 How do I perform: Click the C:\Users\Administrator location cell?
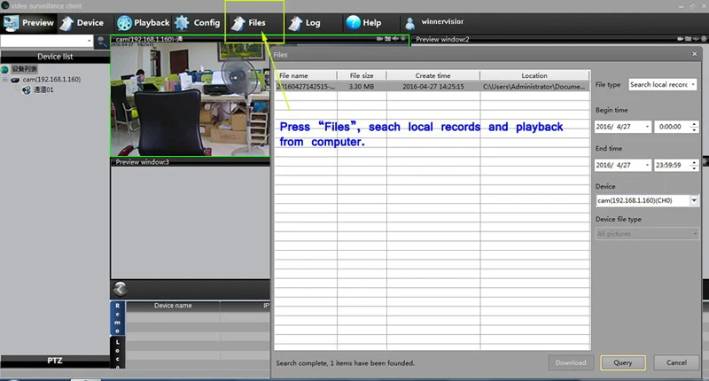(534, 86)
